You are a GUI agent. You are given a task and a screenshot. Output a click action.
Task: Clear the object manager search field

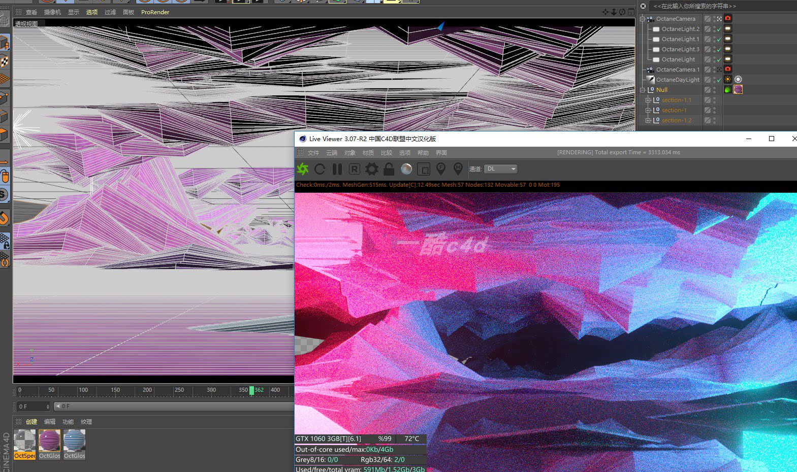643,6
